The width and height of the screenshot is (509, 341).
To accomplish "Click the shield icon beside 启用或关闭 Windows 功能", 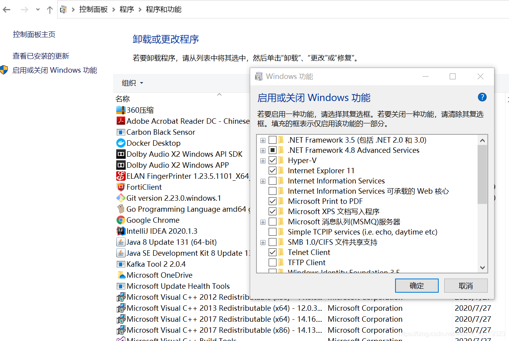I will point(4,70).
